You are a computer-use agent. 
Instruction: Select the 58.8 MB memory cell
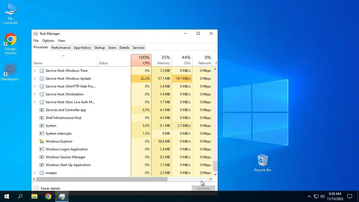point(162,141)
